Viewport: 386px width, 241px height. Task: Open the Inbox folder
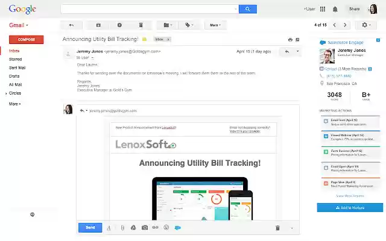pos(14,51)
